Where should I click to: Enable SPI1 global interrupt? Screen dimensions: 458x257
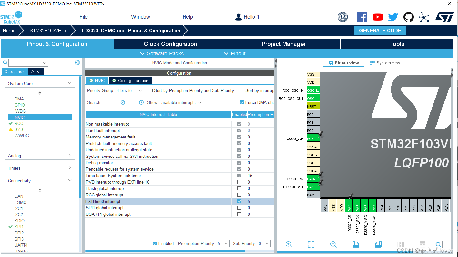tap(239, 208)
